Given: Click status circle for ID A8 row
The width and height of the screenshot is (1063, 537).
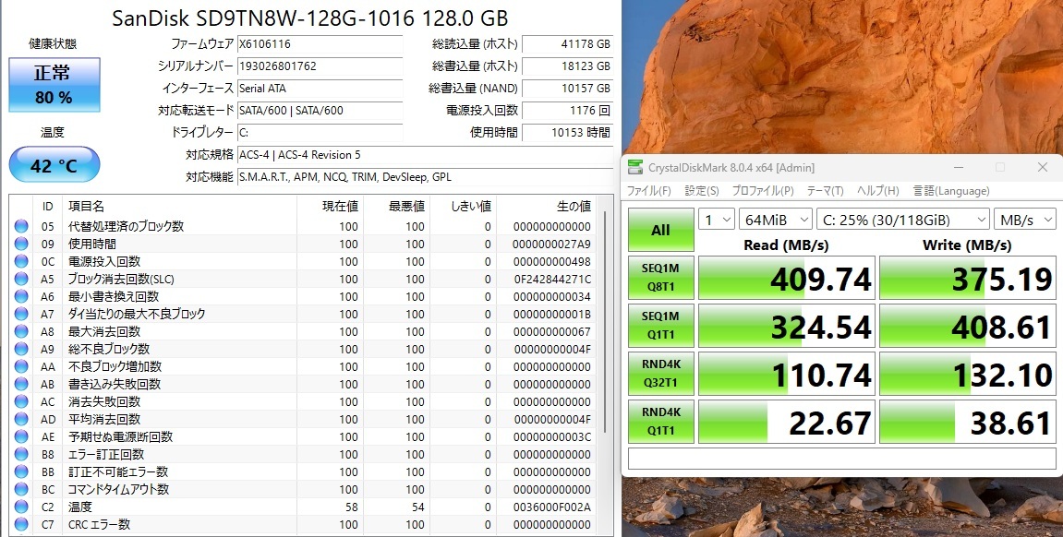Looking at the screenshot, I should [21, 332].
